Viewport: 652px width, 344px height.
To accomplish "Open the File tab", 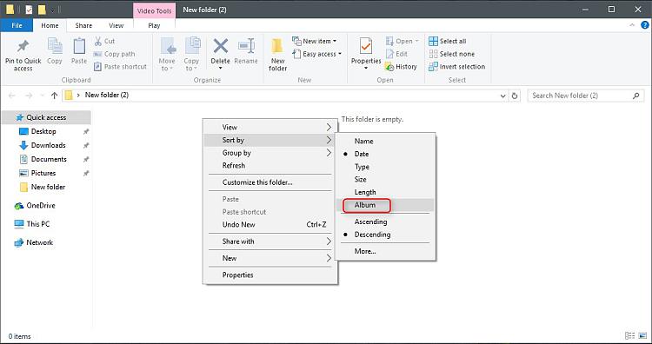I will click(x=17, y=25).
